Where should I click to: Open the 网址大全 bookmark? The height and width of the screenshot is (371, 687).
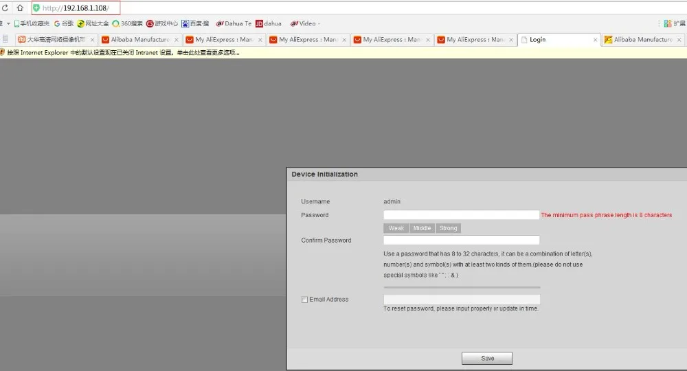point(93,23)
